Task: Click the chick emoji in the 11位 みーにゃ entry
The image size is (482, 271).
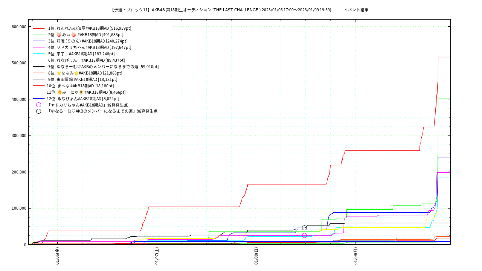Action: tap(59, 92)
